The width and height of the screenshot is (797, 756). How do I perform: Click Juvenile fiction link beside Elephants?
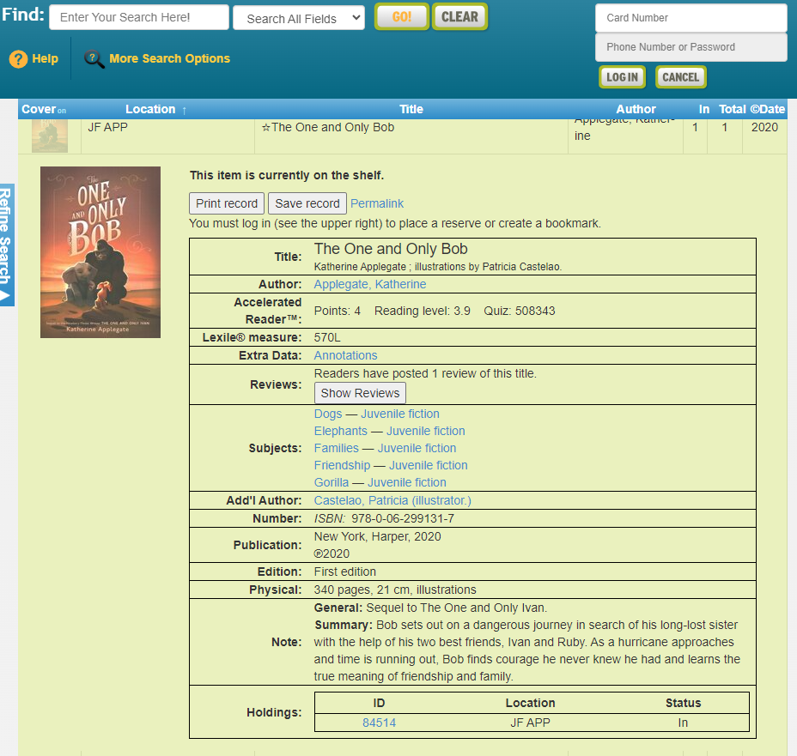[x=426, y=431]
